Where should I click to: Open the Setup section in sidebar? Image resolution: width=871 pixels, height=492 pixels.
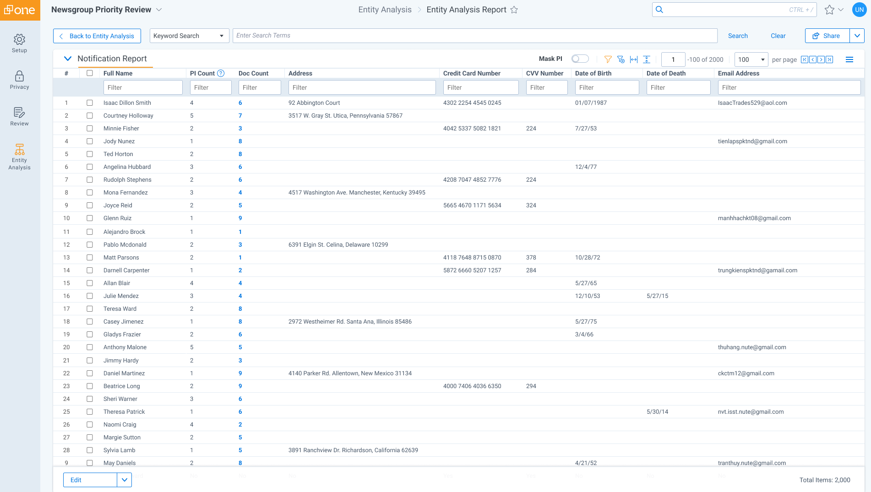click(x=19, y=43)
